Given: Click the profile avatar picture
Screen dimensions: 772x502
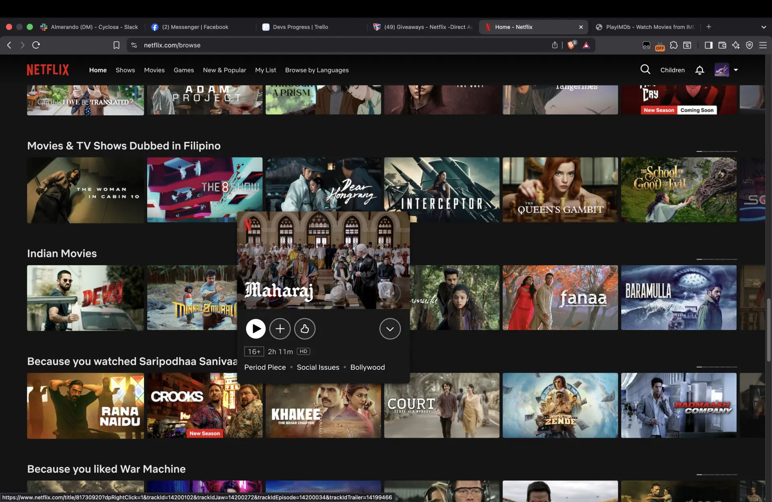Looking at the screenshot, I should point(722,70).
